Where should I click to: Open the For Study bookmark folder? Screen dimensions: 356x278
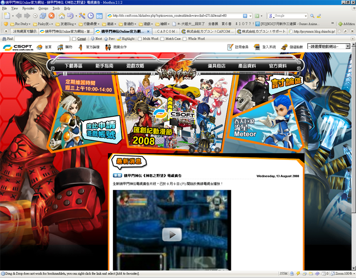pos(20,24)
